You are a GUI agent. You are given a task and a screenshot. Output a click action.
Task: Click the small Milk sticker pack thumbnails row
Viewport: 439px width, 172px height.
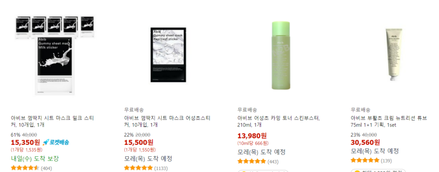pyautogui.click(x=54, y=26)
